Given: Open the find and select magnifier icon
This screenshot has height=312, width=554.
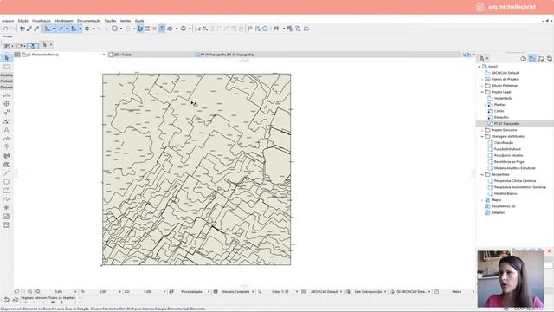Looking at the screenshot, I should click(205, 29).
